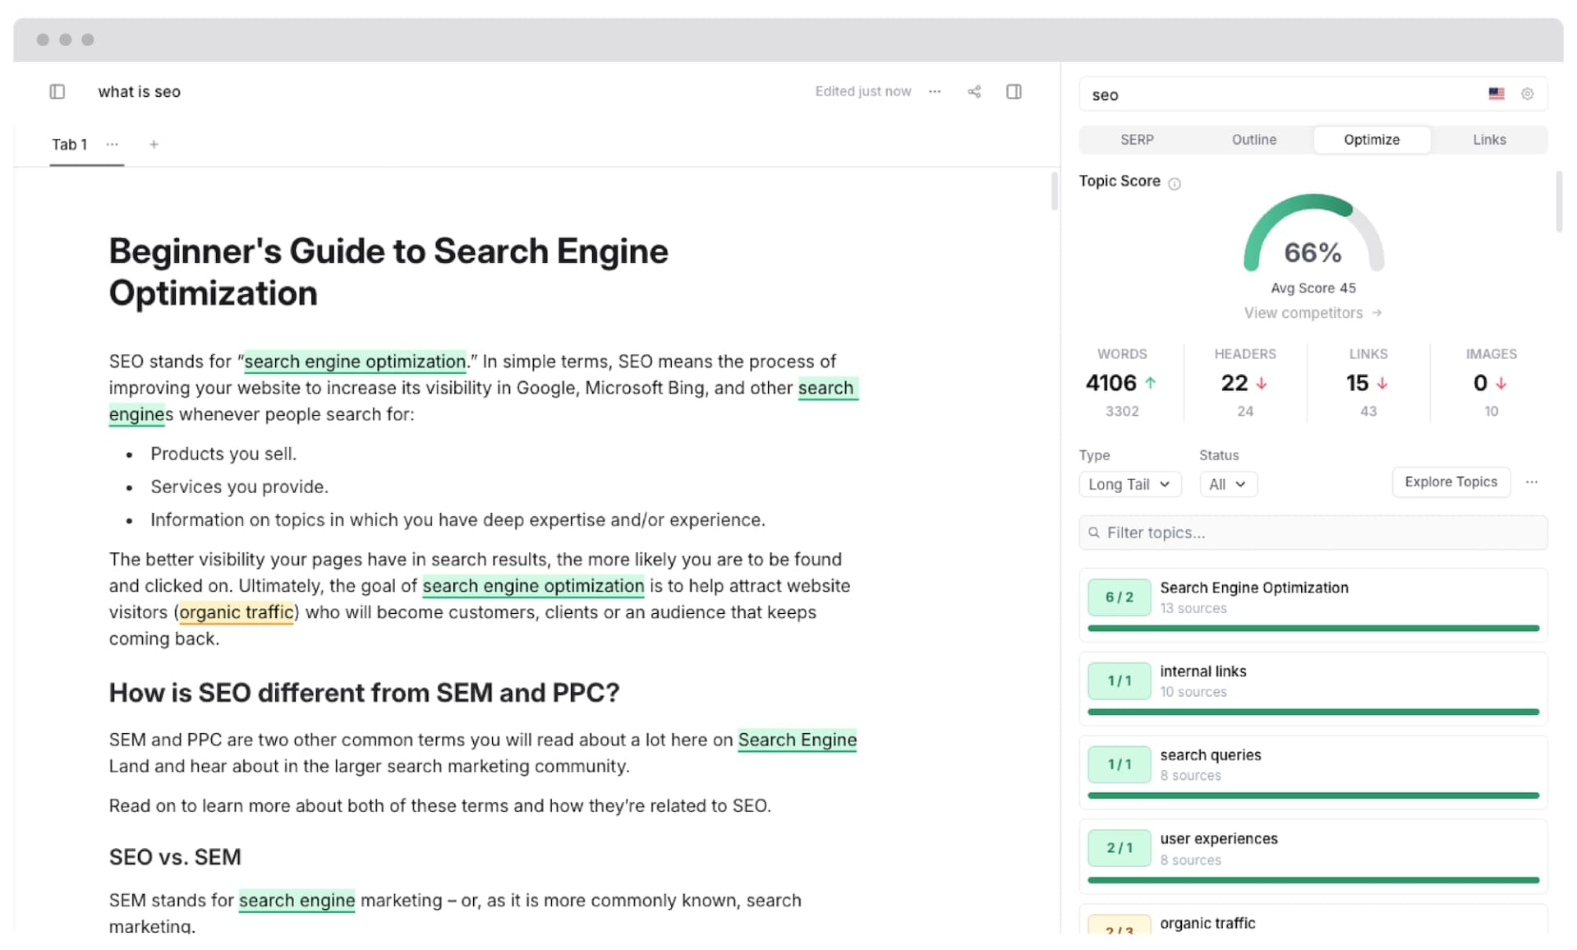Open more options beside Explore Topics

(1532, 482)
